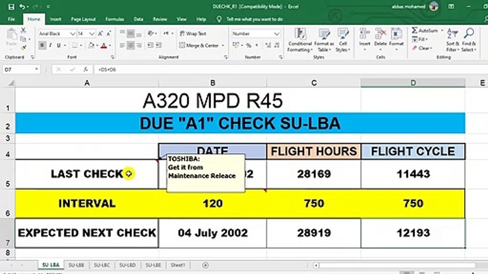Align text left
The image size is (488, 274).
coord(122,45)
